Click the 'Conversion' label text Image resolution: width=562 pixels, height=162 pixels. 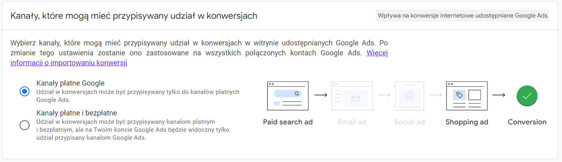(x=527, y=122)
